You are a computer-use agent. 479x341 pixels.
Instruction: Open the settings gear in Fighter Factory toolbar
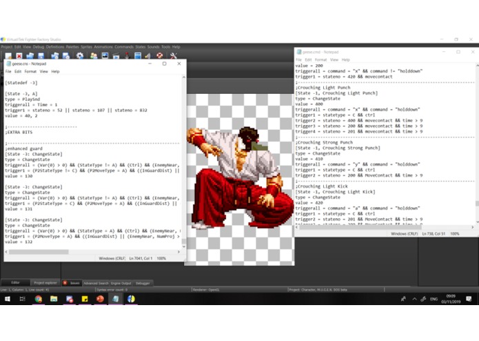coord(80,56)
